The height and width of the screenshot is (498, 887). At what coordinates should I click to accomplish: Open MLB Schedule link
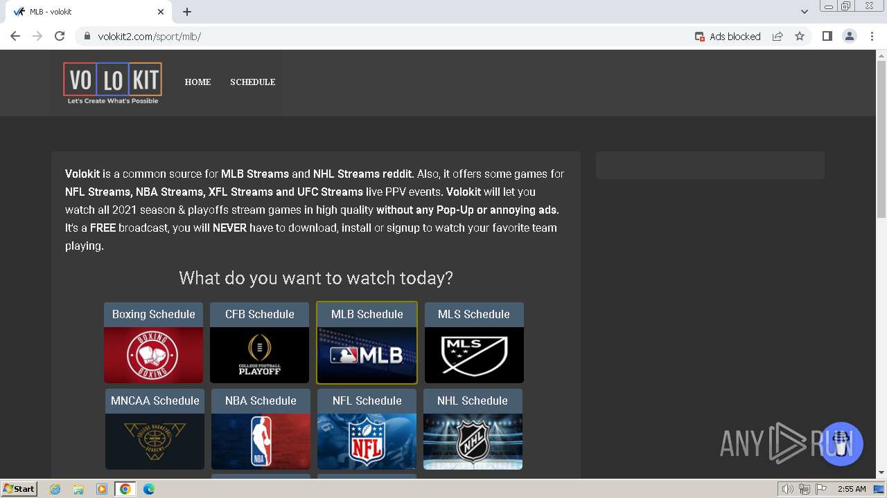click(x=367, y=314)
